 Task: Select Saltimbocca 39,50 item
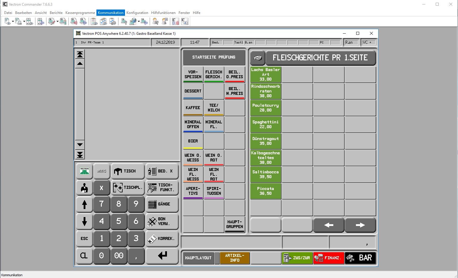tap(265, 175)
